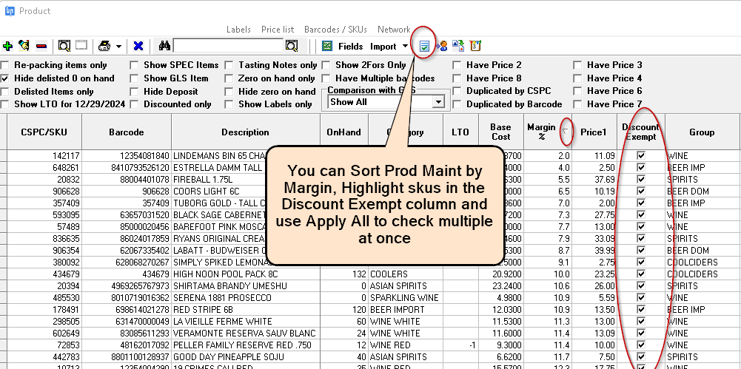
Task: Enable Show 2Fors Only checkbox
Action: (x=326, y=65)
